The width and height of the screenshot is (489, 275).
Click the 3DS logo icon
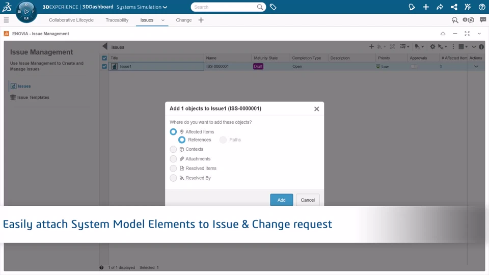pos(7,7)
